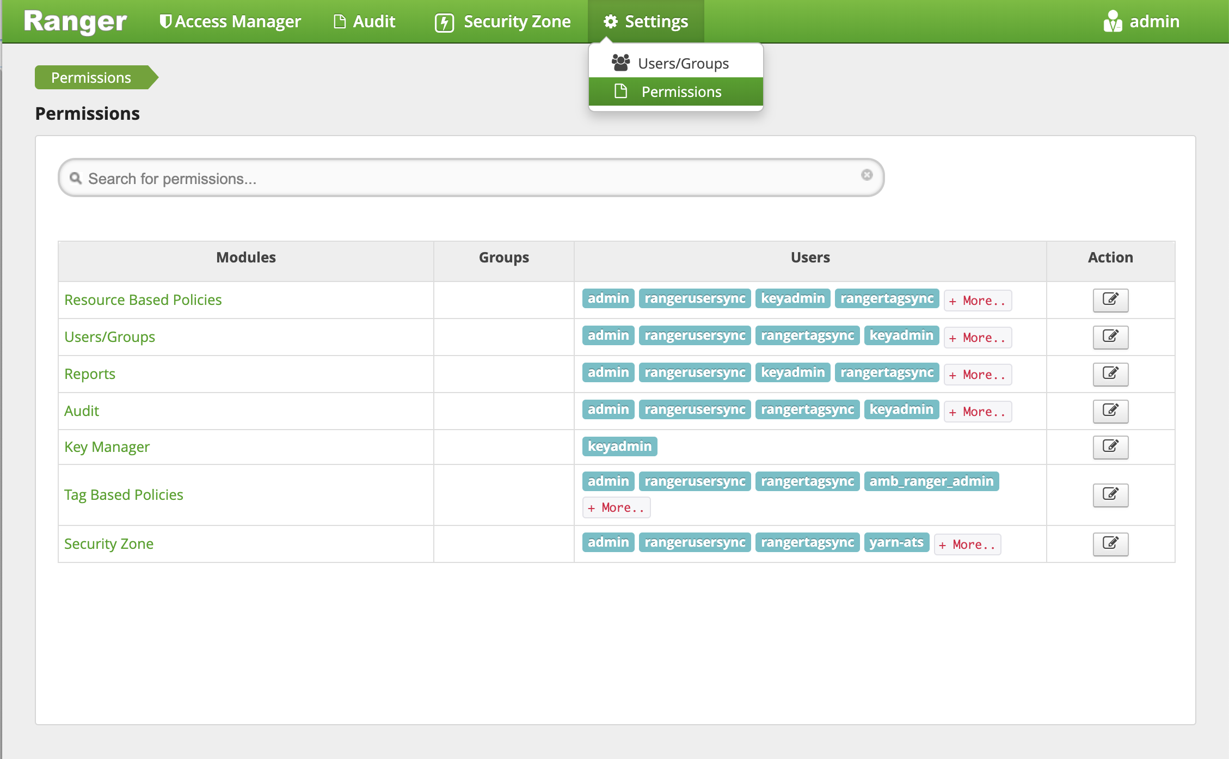Expand more users for Resource Based Policies
This screenshot has height=759, width=1229.
click(978, 301)
